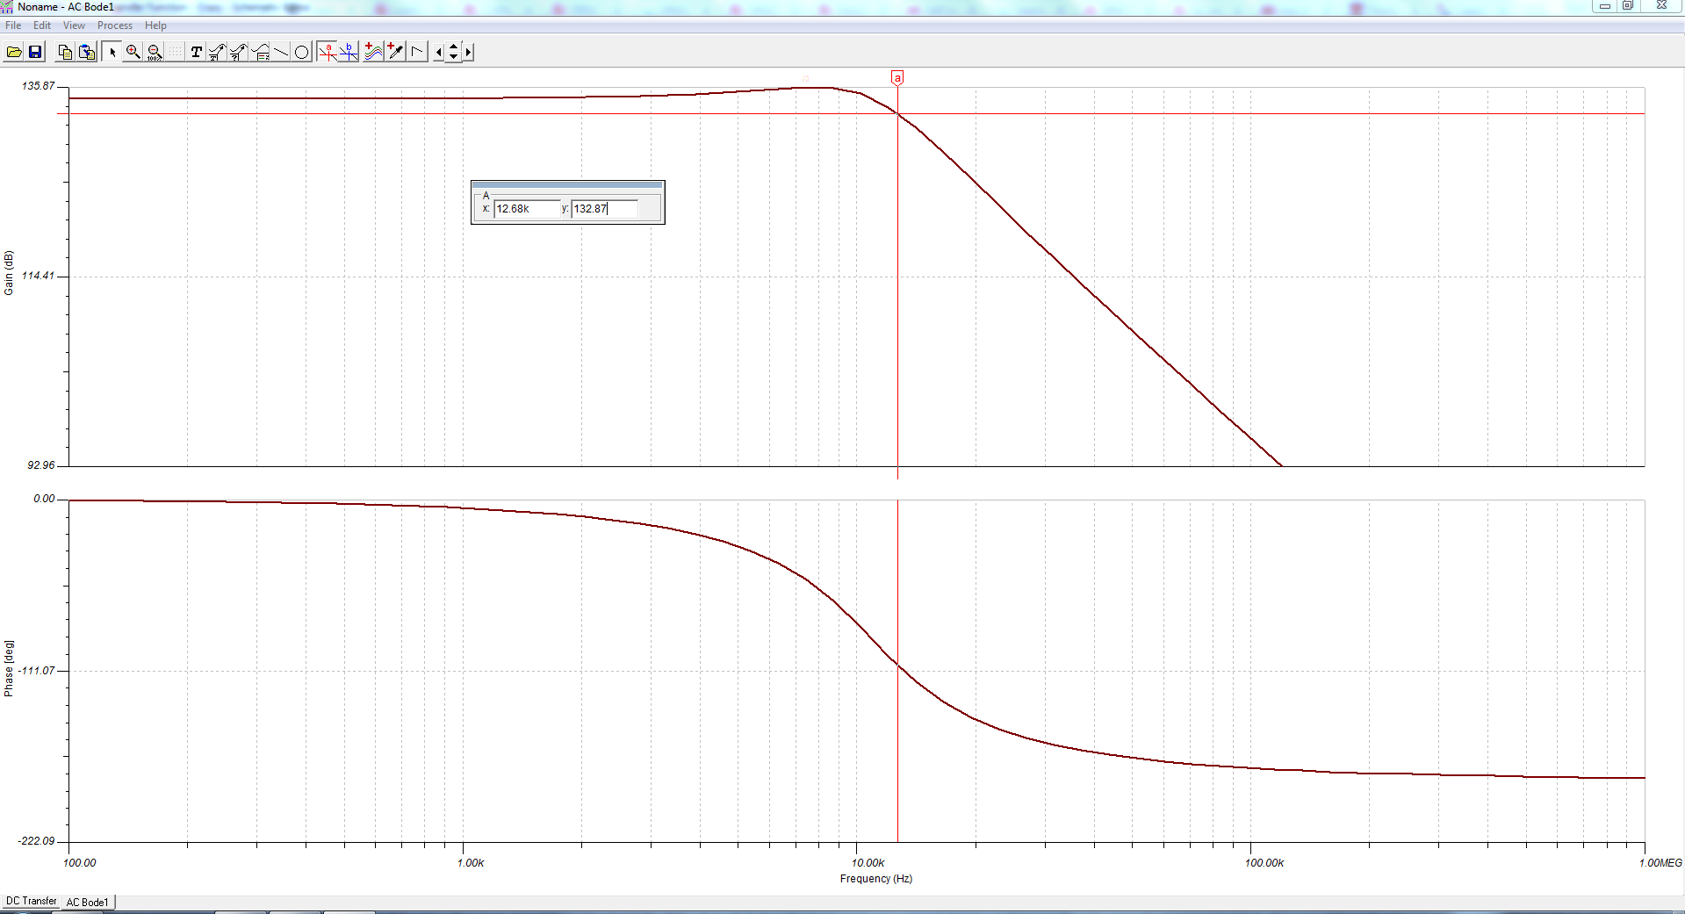1685x914 pixels.
Task: Open the legend tool icon
Action: (261, 52)
